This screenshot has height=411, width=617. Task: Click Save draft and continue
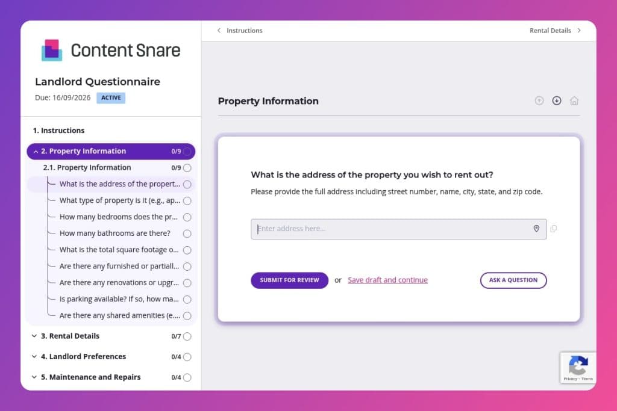click(387, 280)
